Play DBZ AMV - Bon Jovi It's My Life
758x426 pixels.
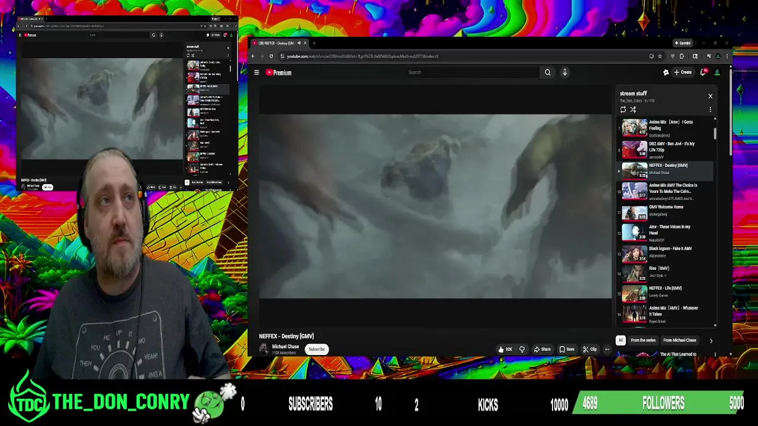coord(664,150)
